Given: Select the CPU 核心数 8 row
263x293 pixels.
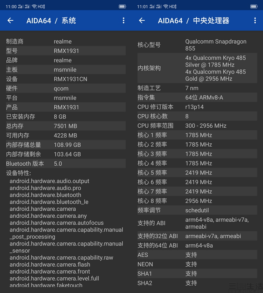Looking at the screenshot, I should pos(197,116).
